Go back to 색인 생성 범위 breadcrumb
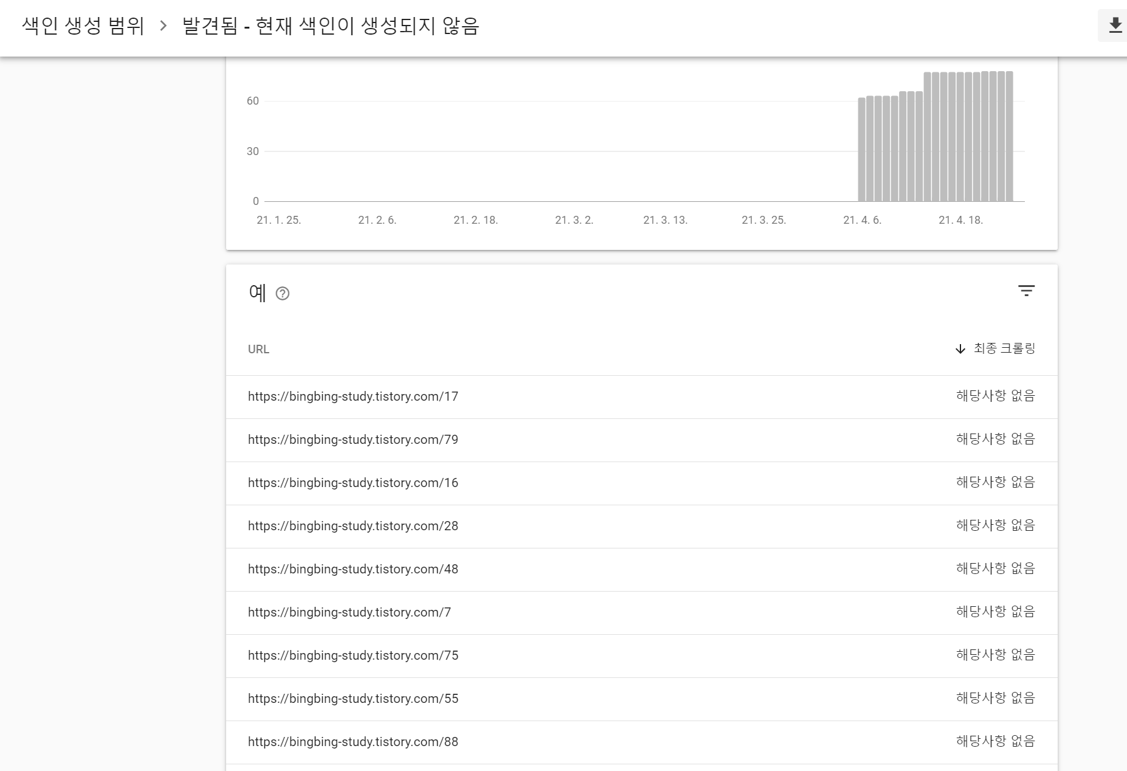 coord(83,26)
